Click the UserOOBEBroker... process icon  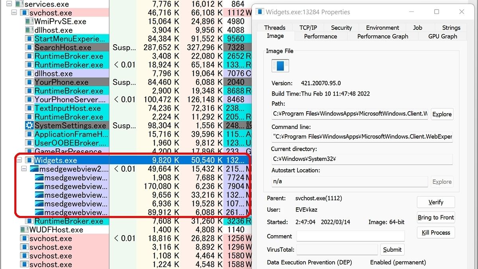pos(29,143)
